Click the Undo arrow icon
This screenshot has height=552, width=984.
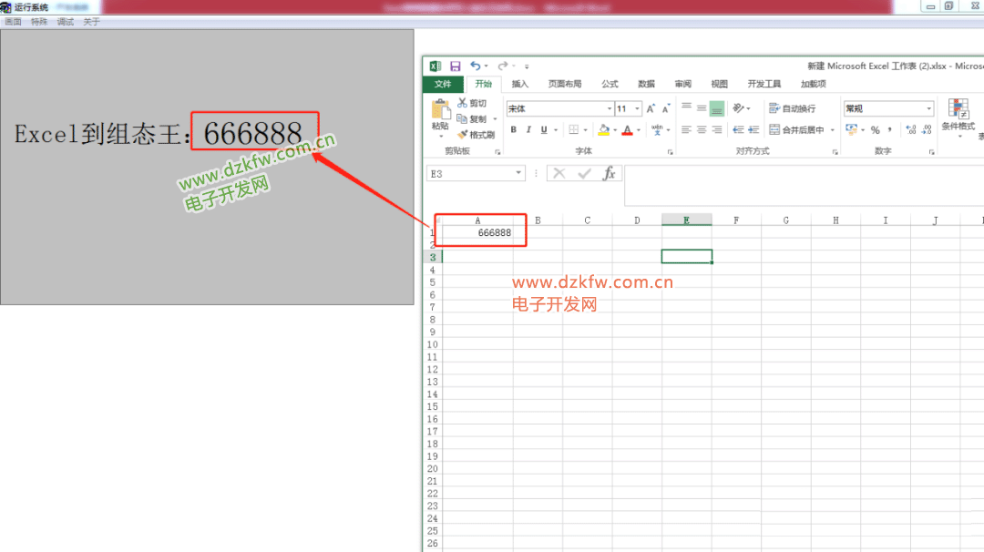point(475,66)
